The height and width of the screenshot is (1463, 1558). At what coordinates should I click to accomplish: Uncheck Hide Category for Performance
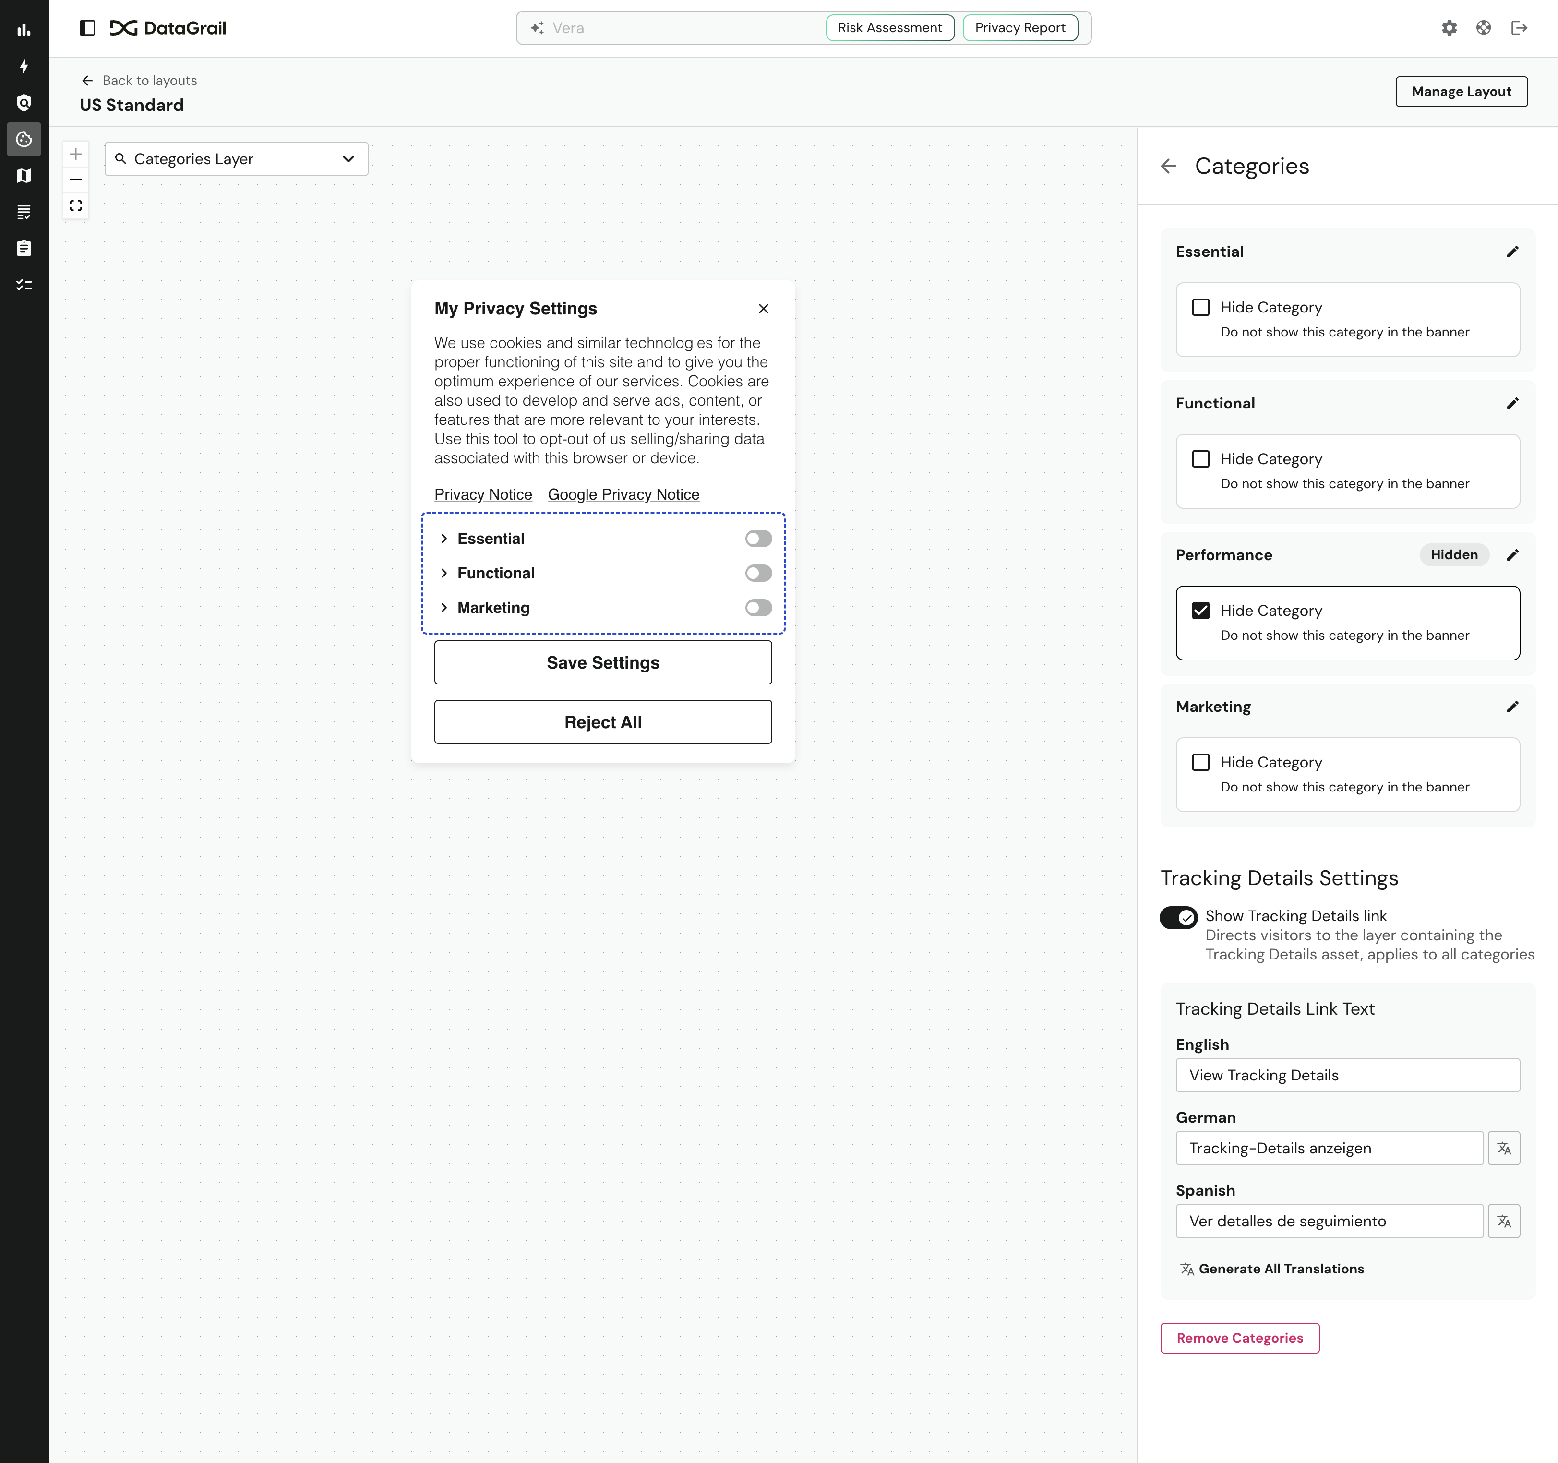click(1200, 610)
